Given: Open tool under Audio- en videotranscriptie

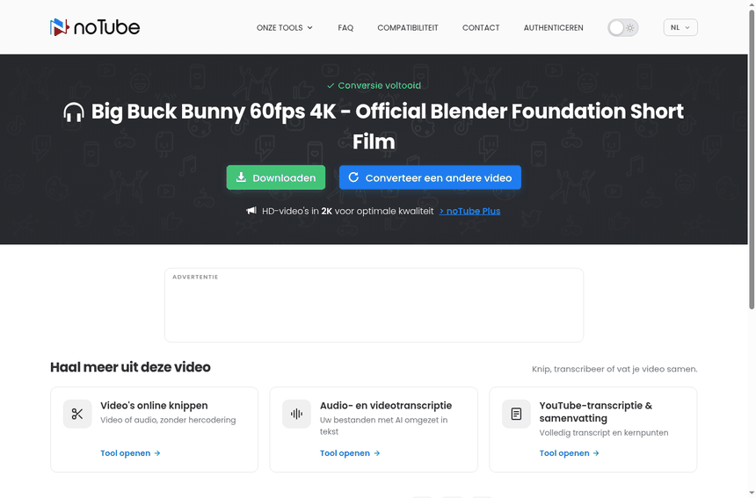Looking at the screenshot, I should click(x=350, y=453).
